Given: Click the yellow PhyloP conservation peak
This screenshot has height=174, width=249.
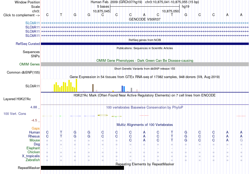Looking at the screenshot, I should click(x=103, y=115).
